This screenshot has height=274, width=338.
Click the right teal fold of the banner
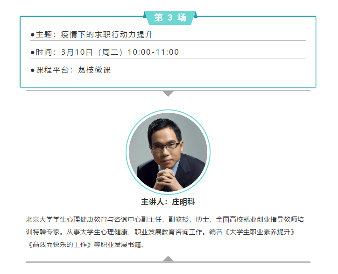(195, 14)
